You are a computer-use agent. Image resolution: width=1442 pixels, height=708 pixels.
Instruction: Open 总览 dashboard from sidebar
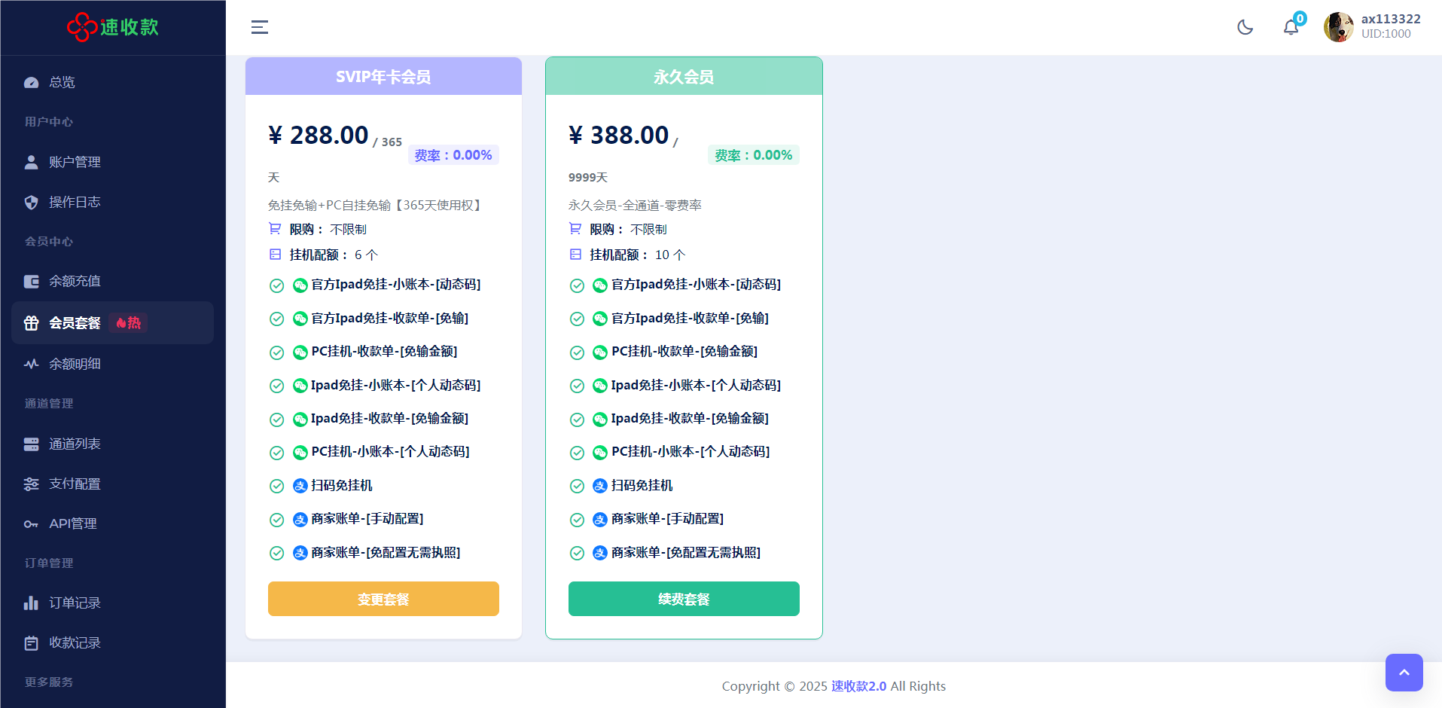62,82
